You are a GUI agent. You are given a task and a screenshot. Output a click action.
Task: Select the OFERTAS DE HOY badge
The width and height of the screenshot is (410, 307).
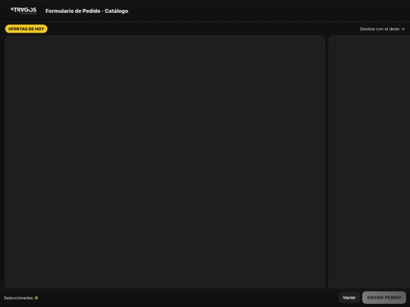coord(26,29)
